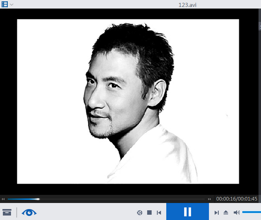Click the side panel handle at right edge

tap(260, 26)
